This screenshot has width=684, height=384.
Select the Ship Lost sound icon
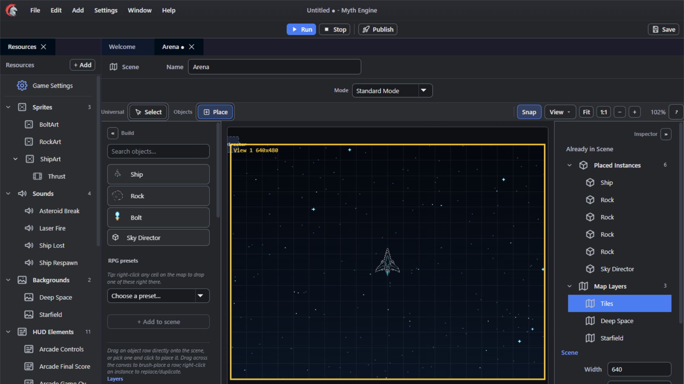point(29,245)
